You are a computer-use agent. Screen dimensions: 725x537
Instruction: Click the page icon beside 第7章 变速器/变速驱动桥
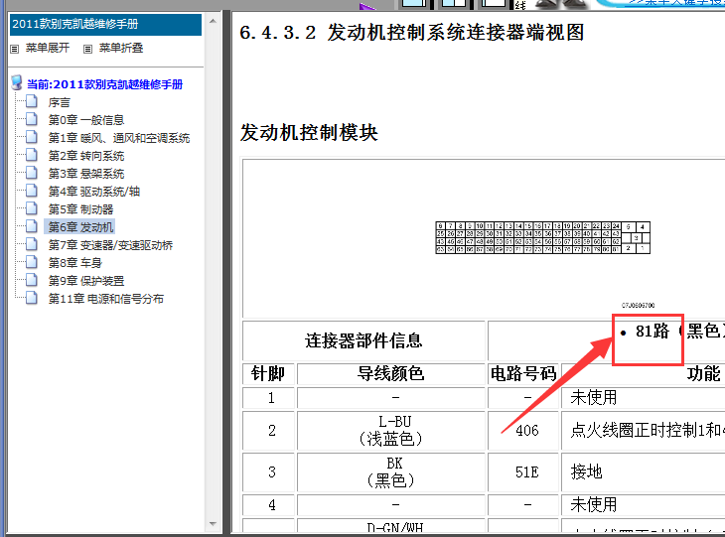pos(32,244)
